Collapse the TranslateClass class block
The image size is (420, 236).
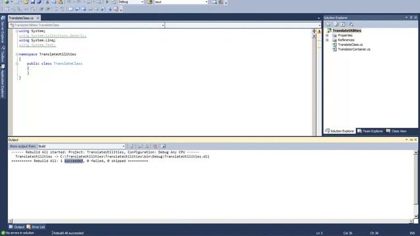[x=17, y=64]
